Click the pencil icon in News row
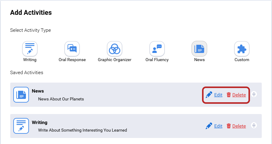Screen dimensions: 272x144 click(209, 95)
